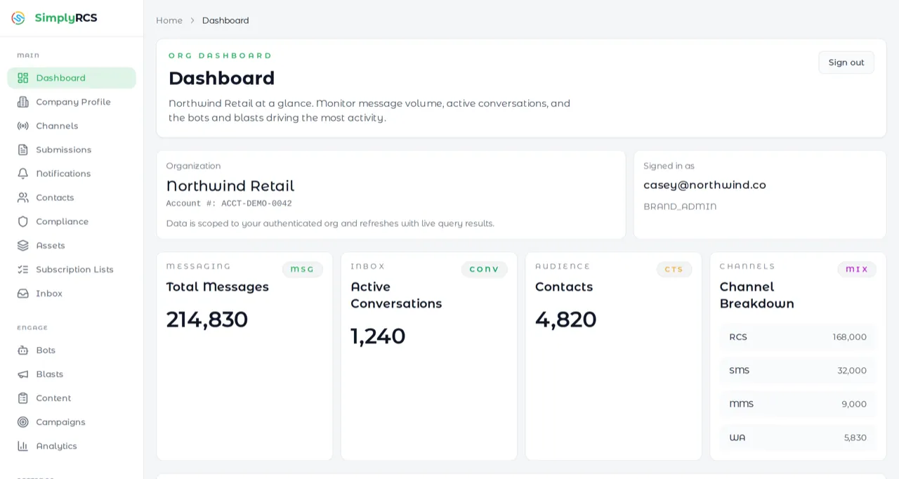Click the Northwind Retail organization name
Screen dimensions: 899x479
(x=230, y=186)
